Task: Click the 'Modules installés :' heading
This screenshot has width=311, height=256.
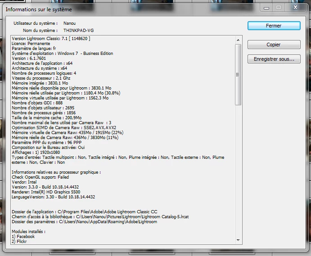Action: 28,232
